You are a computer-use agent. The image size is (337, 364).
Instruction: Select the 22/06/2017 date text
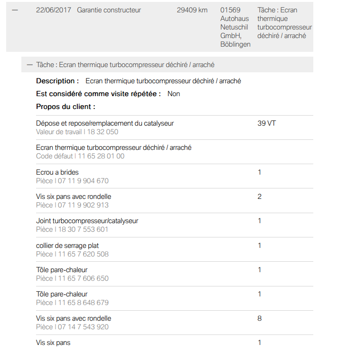[x=54, y=10]
